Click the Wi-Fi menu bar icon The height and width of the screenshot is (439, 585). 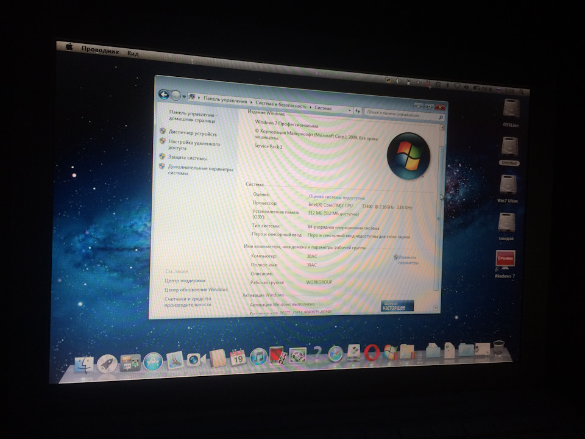click(456, 86)
